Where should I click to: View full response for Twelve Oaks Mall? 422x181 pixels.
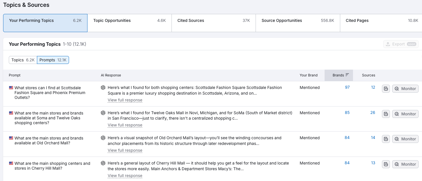click(125, 125)
